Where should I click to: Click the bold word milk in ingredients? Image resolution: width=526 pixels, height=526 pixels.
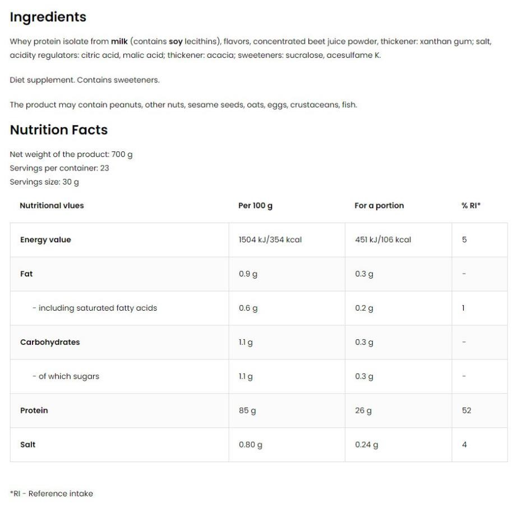(x=119, y=41)
